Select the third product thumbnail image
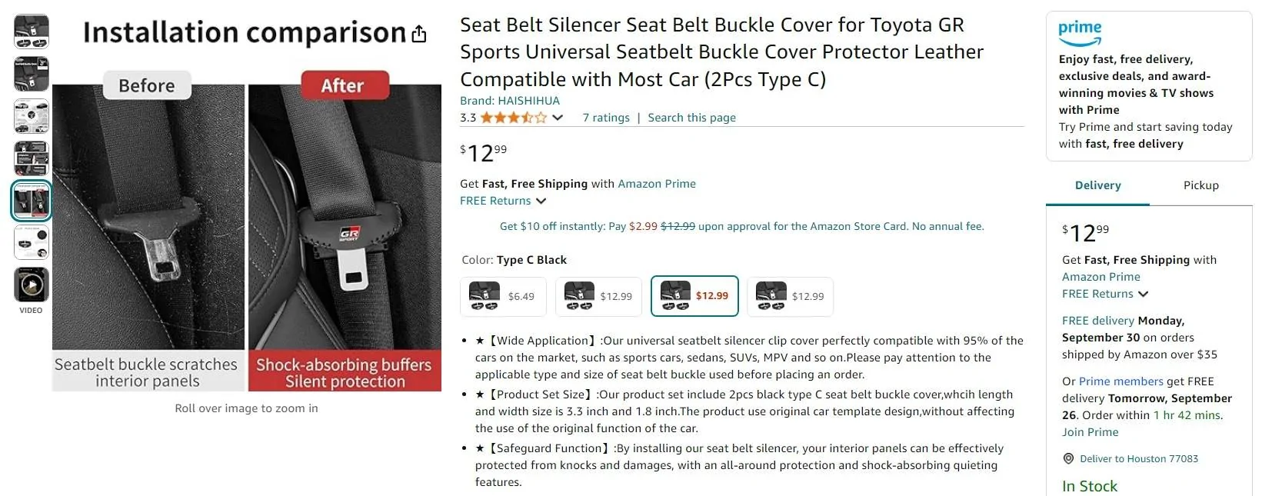The image size is (1262, 496). coord(31,117)
